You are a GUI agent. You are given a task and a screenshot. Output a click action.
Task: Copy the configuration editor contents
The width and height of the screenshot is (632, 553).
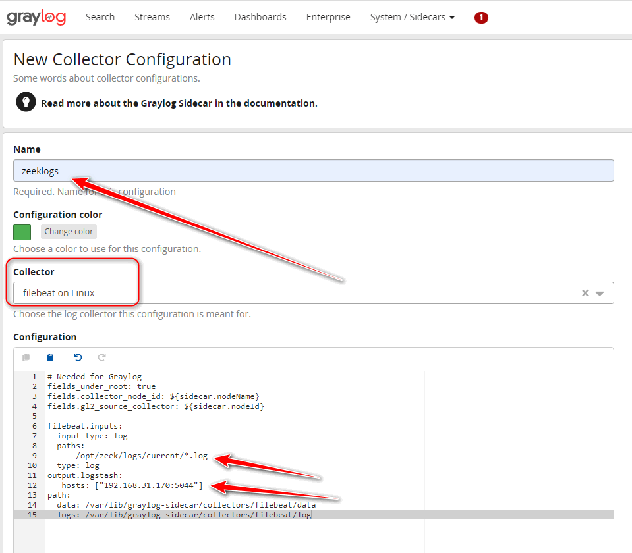(x=26, y=357)
